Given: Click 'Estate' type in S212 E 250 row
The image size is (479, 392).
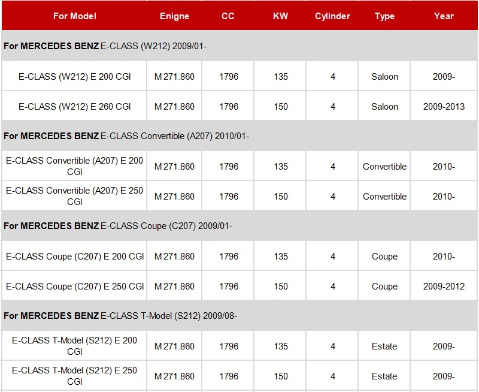Looking at the screenshot, I should pos(384,376).
